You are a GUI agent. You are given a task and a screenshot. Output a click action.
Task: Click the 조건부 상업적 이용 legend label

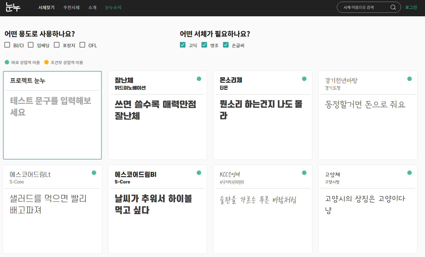pyautogui.click(x=67, y=62)
